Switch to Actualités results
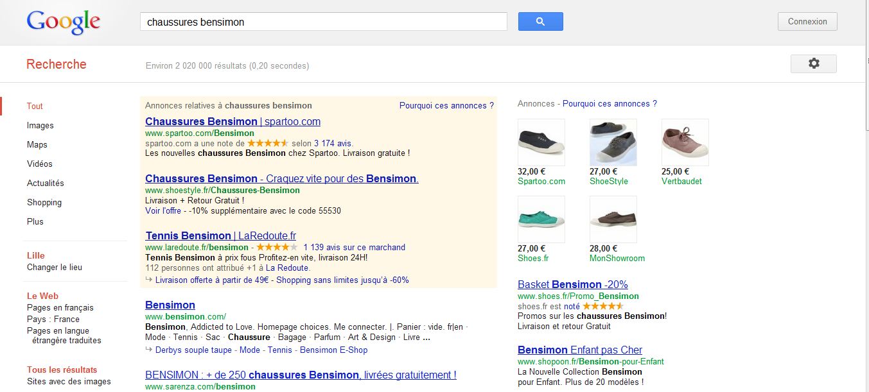Viewport: 869px width, 392px height. point(46,183)
